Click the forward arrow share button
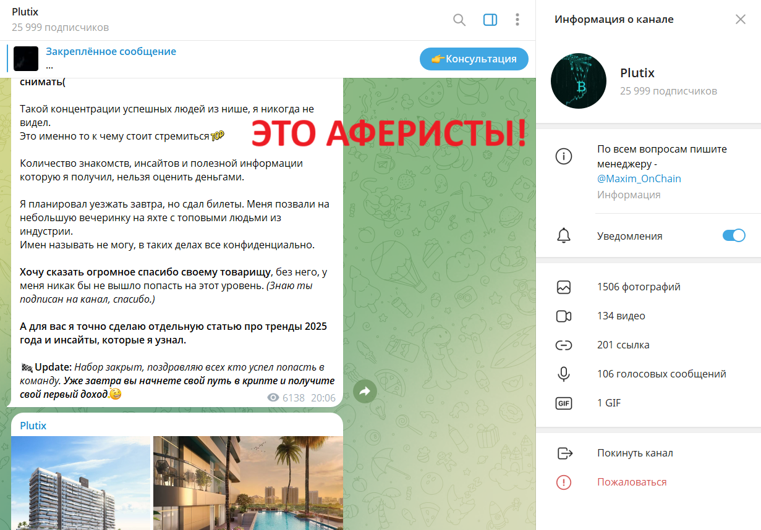This screenshot has height=530, width=761. [x=365, y=391]
